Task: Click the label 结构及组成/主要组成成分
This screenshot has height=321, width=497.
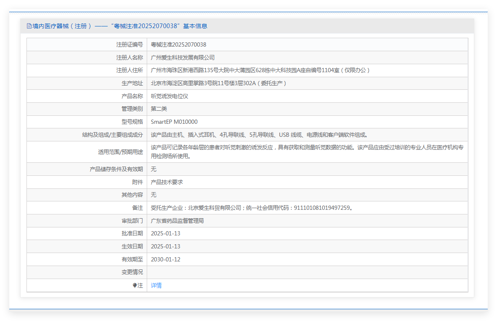Action: pyautogui.click(x=113, y=135)
